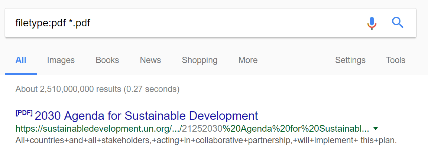Image resolution: width=428 pixels, height=158 pixels.
Task: Click the blue magnifier search button
Action: coord(398,23)
